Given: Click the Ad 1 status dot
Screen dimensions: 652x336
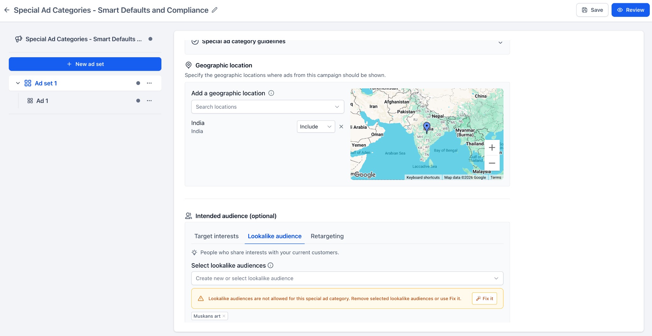Looking at the screenshot, I should pyautogui.click(x=138, y=100).
